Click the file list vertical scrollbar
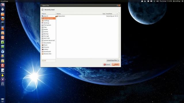The width and height of the screenshot is (184, 103). pyautogui.click(x=119, y=35)
